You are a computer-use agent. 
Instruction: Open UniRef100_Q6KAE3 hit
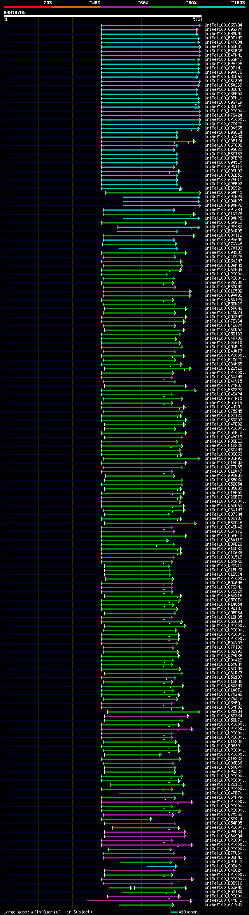(223, 223)
